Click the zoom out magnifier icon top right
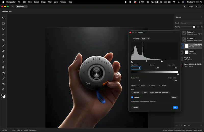This screenshot has height=132, width=204. point(201,7)
